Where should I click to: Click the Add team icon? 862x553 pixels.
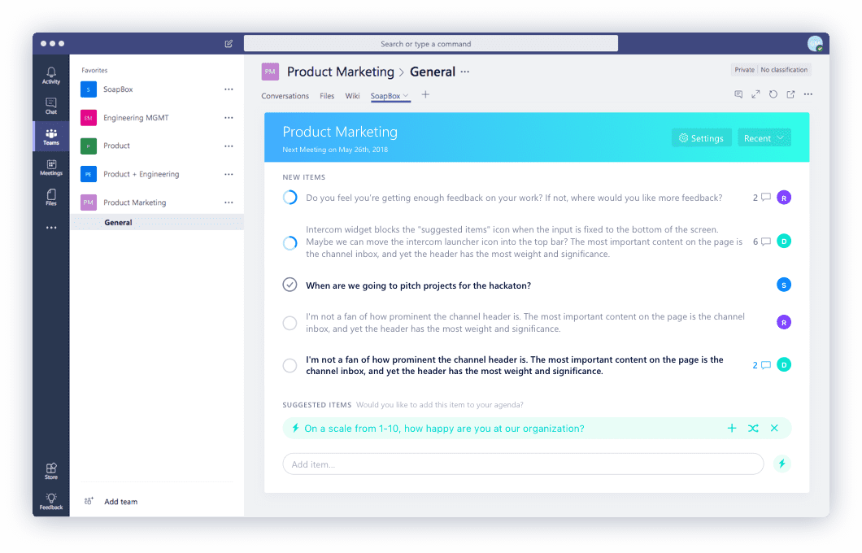click(x=89, y=501)
